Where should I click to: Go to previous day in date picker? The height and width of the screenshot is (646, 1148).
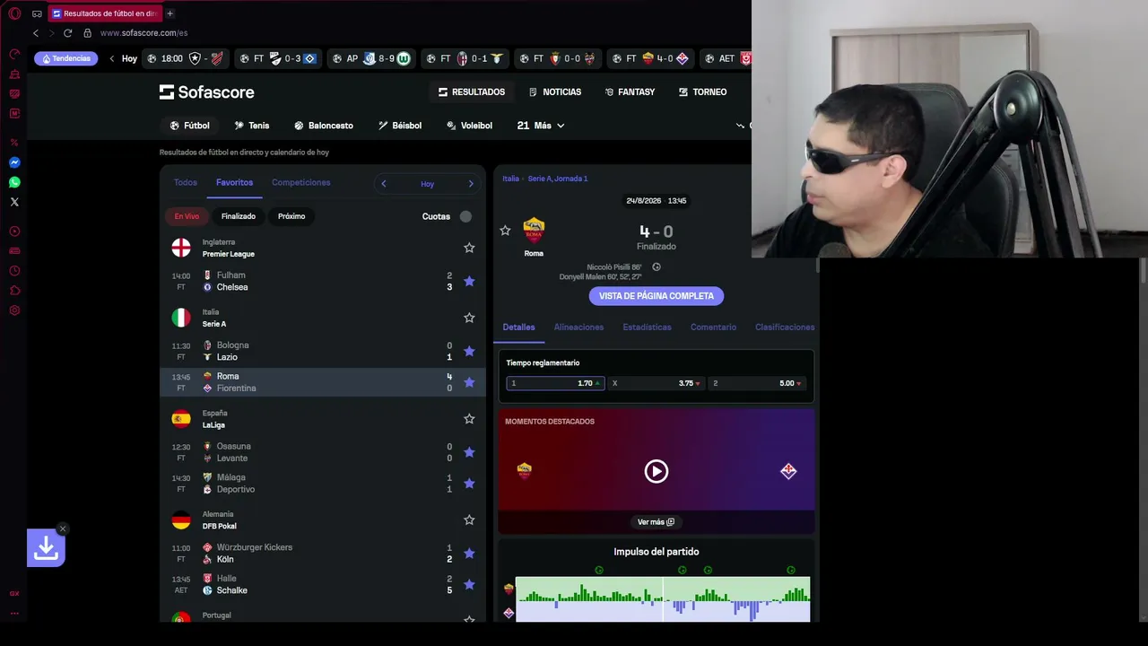384,184
